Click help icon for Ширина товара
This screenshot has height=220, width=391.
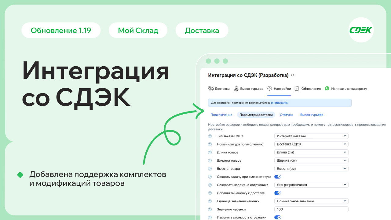(x=210, y=160)
